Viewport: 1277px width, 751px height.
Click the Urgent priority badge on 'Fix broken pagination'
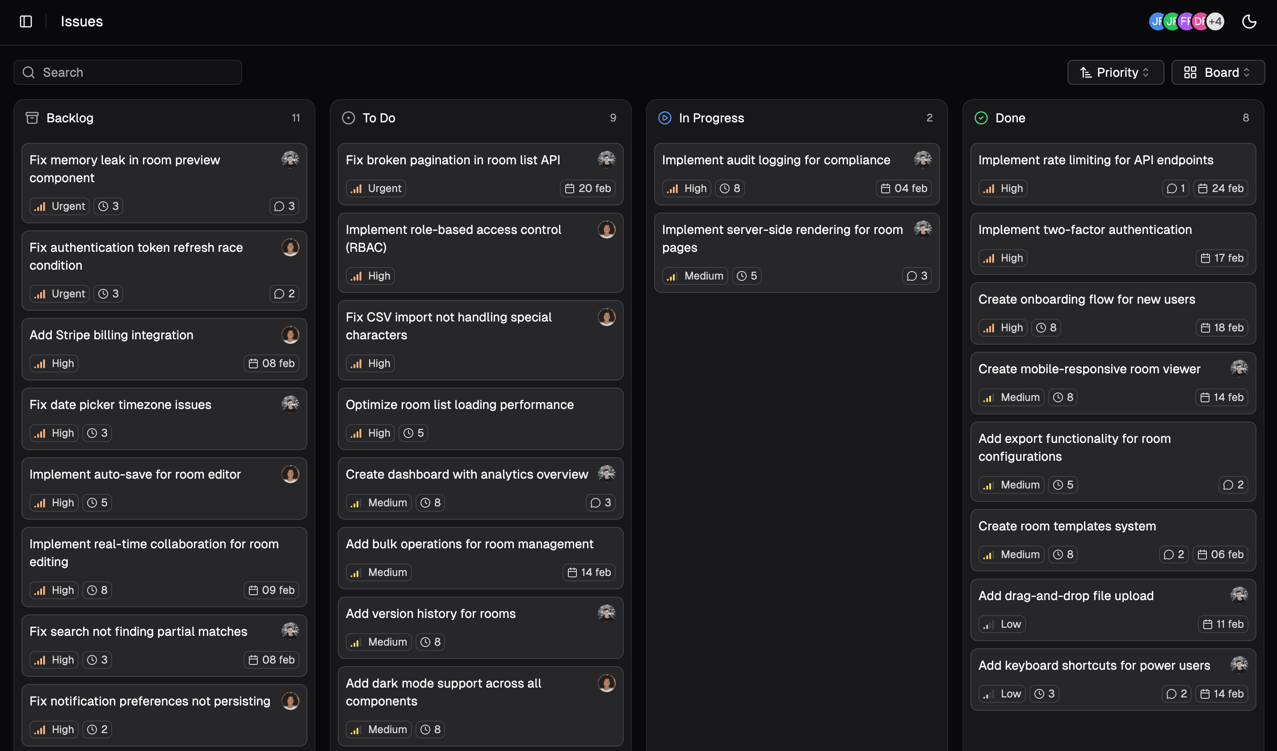[x=375, y=188]
